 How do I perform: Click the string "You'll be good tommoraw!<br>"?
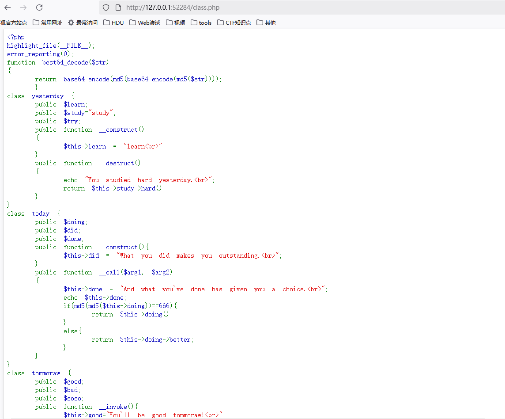pyautogui.click(x=166, y=415)
